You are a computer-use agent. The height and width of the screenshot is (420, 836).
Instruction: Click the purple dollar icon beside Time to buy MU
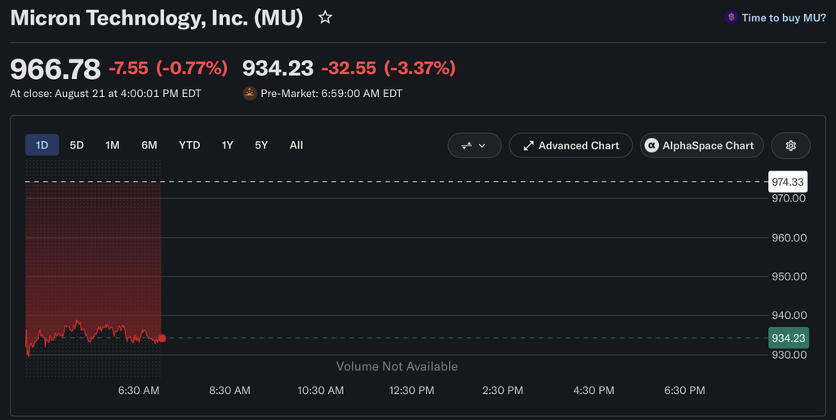tap(731, 18)
